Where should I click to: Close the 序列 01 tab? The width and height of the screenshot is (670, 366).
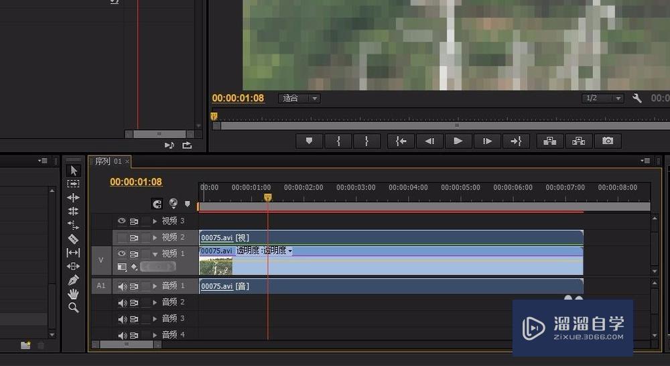pyautogui.click(x=127, y=162)
